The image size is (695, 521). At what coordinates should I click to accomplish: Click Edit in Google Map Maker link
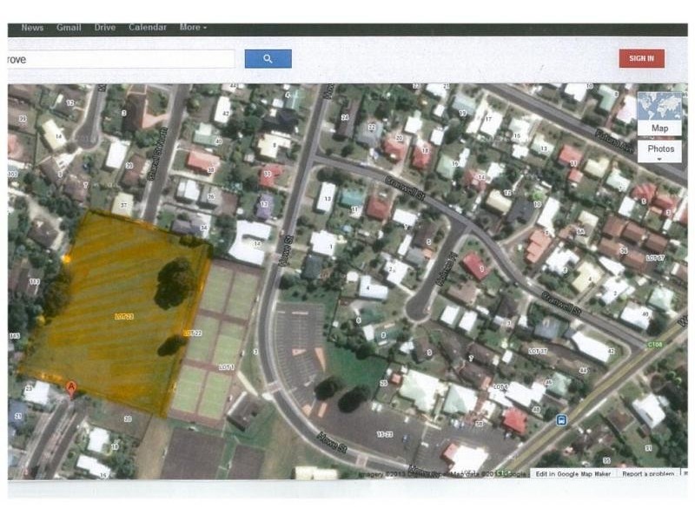573,474
